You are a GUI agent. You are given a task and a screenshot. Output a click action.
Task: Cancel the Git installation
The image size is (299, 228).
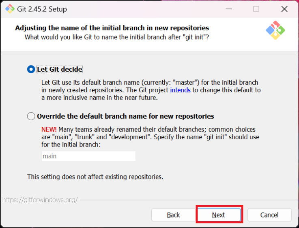269,215
